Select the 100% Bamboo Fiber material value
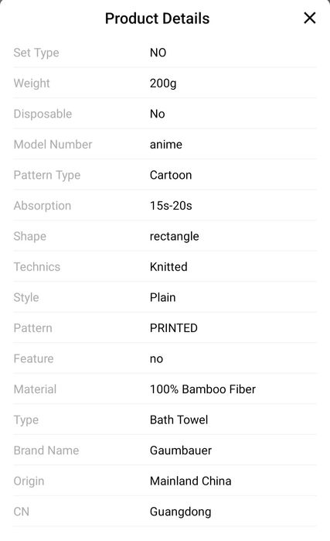 click(x=202, y=389)
